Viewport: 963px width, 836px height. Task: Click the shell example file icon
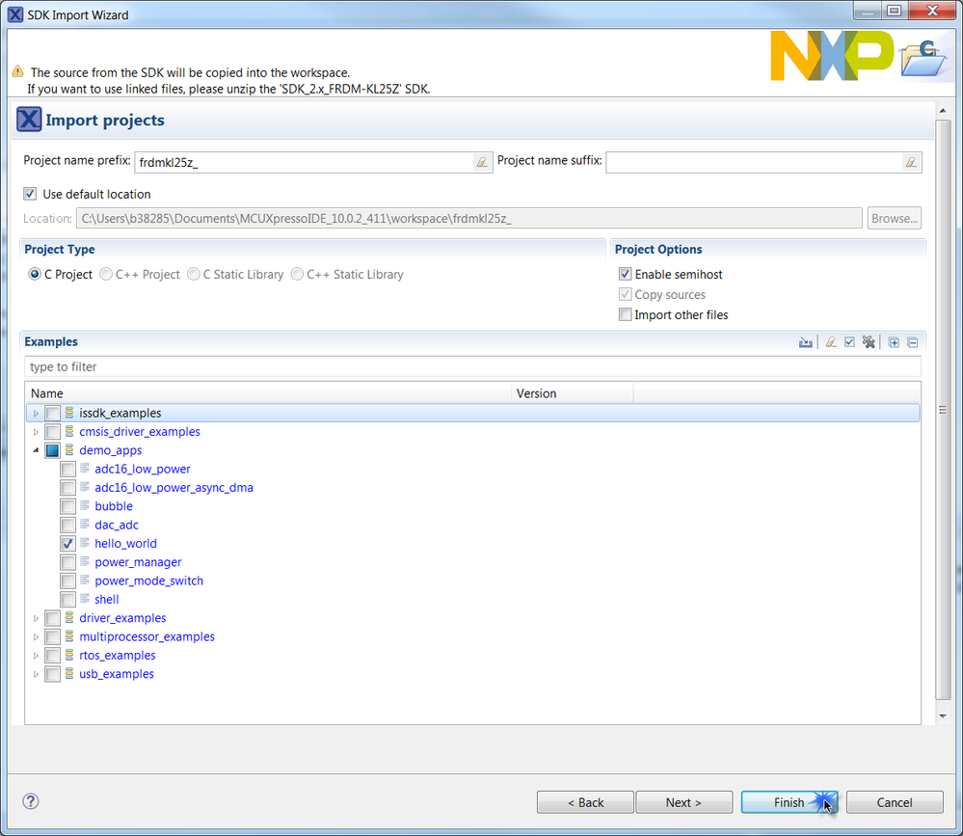85,599
